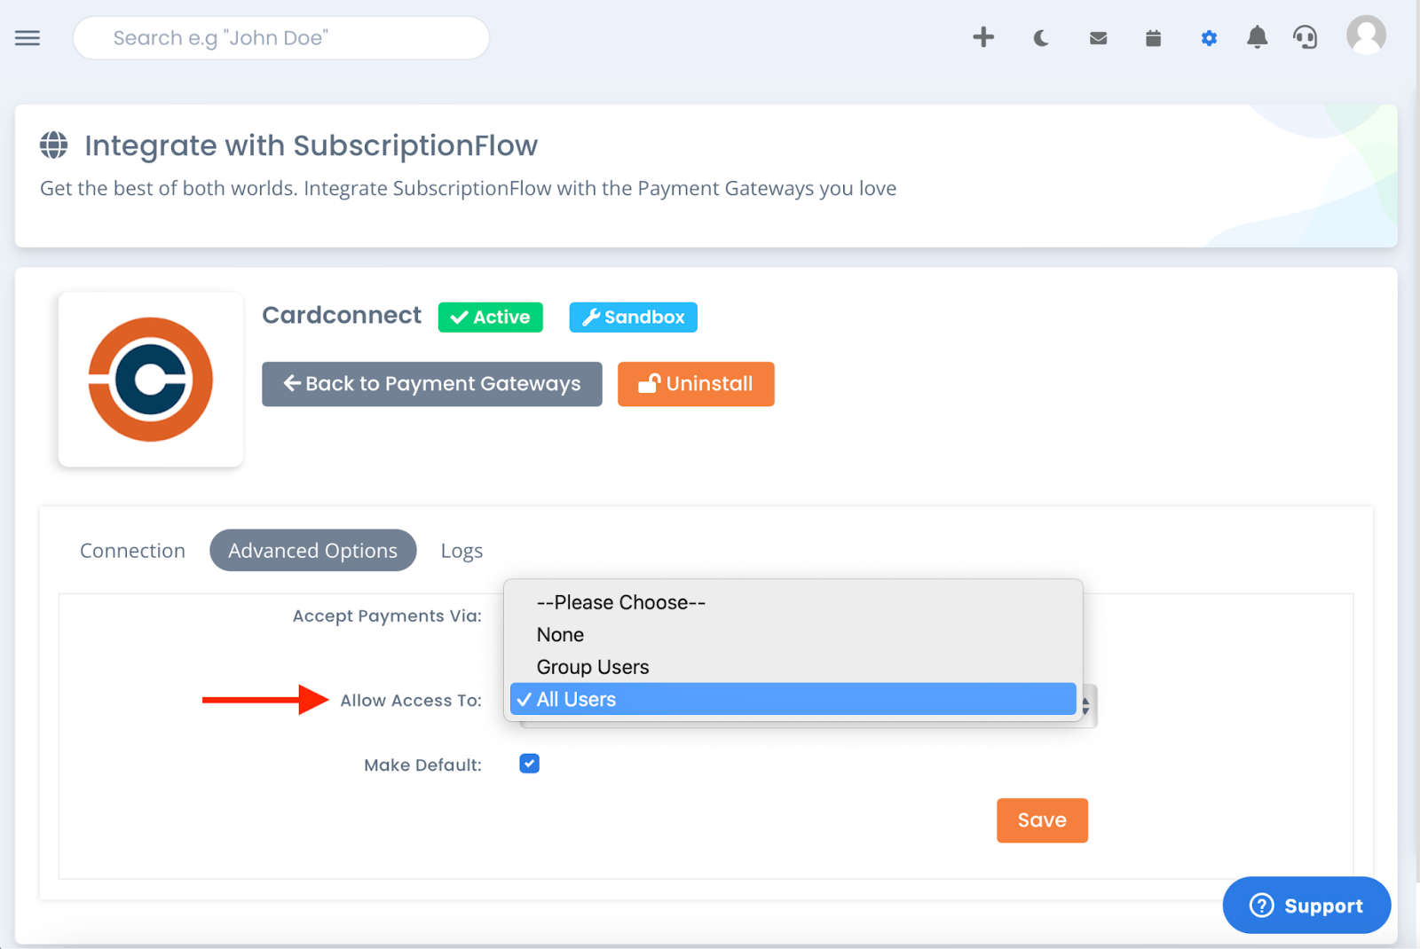Save the advanced options
This screenshot has height=949, width=1420.
1043,820
